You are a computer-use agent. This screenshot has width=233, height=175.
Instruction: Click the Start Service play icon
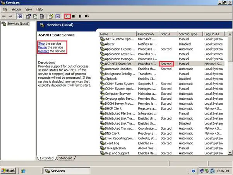[67, 16]
